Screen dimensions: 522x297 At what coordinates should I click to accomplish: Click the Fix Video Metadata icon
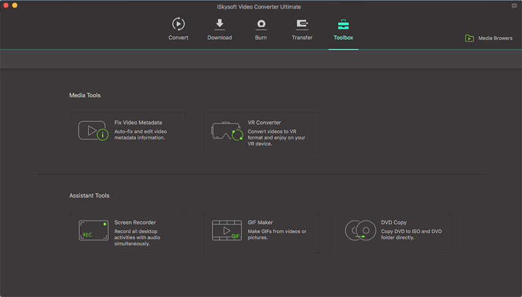point(93,131)
